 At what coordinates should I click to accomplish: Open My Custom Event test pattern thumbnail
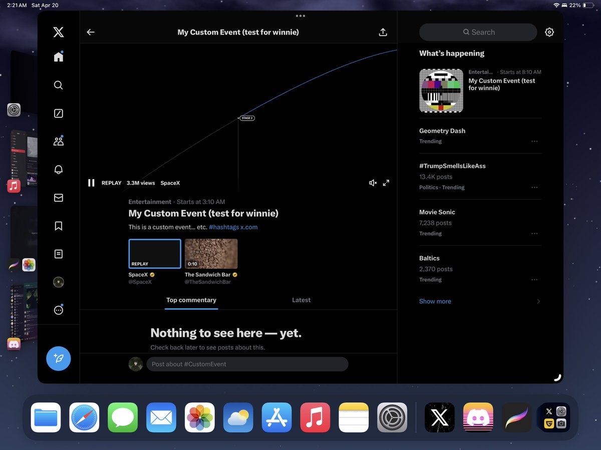coord(441,91)
